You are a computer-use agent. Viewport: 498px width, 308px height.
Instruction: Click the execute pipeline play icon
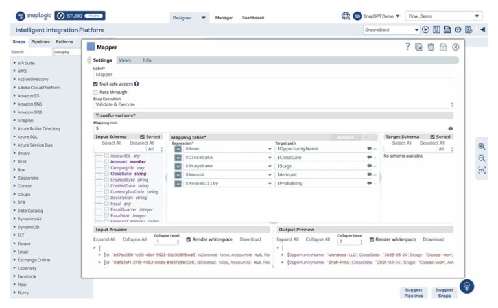425,30
